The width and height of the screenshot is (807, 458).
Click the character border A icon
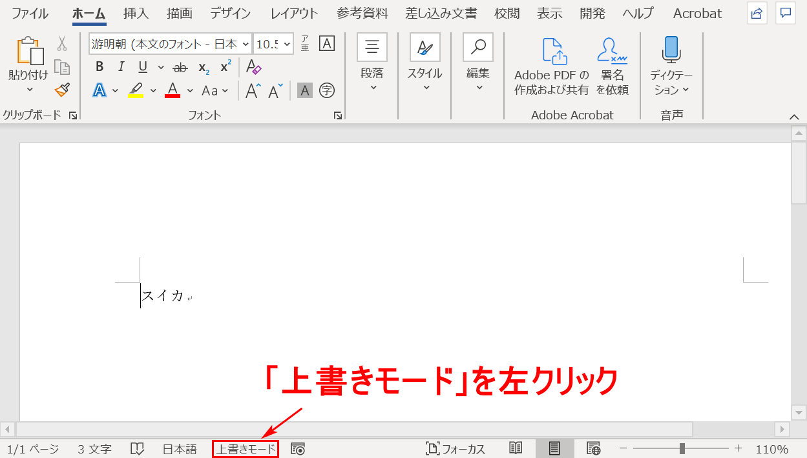pyautogui.click(x=327, y=44)
